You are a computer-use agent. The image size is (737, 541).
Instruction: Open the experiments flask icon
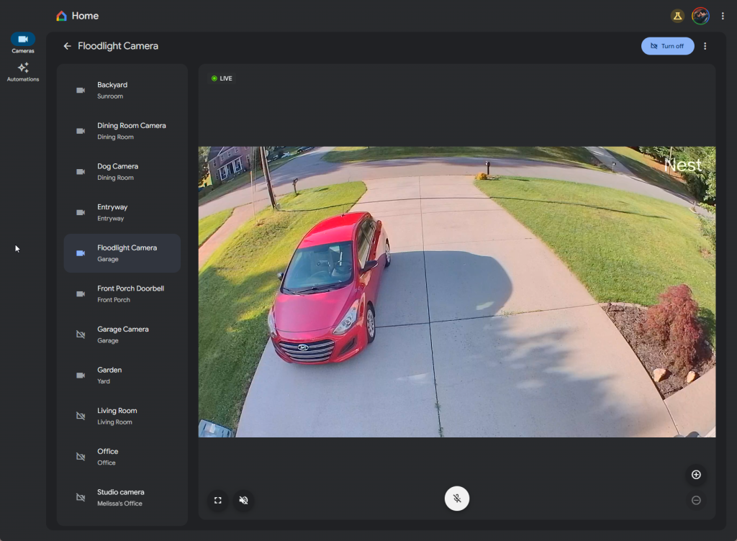pyautogui.click(x=677, y=16)
